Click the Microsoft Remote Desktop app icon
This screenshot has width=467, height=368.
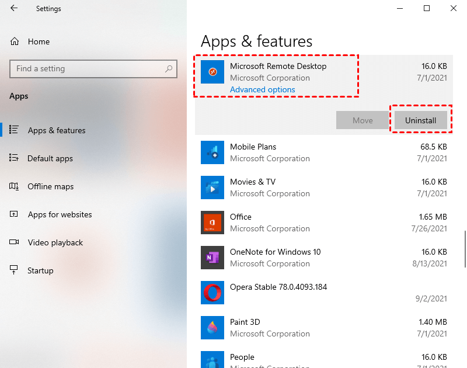tap(212, 71)
